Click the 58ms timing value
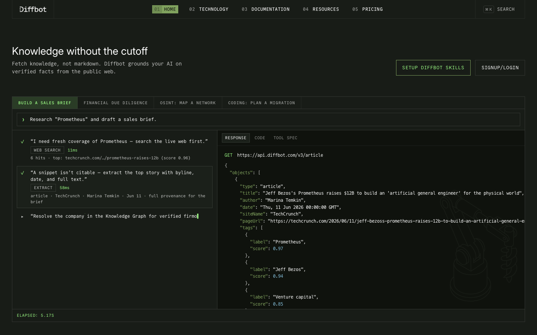537x335 pixels. coord(65,188)
